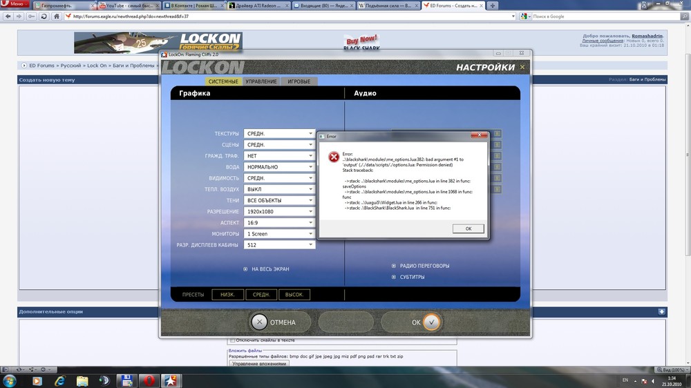Close the YouTube tab
This screenshot has height=388, width=691.
(x=158, y=6)
